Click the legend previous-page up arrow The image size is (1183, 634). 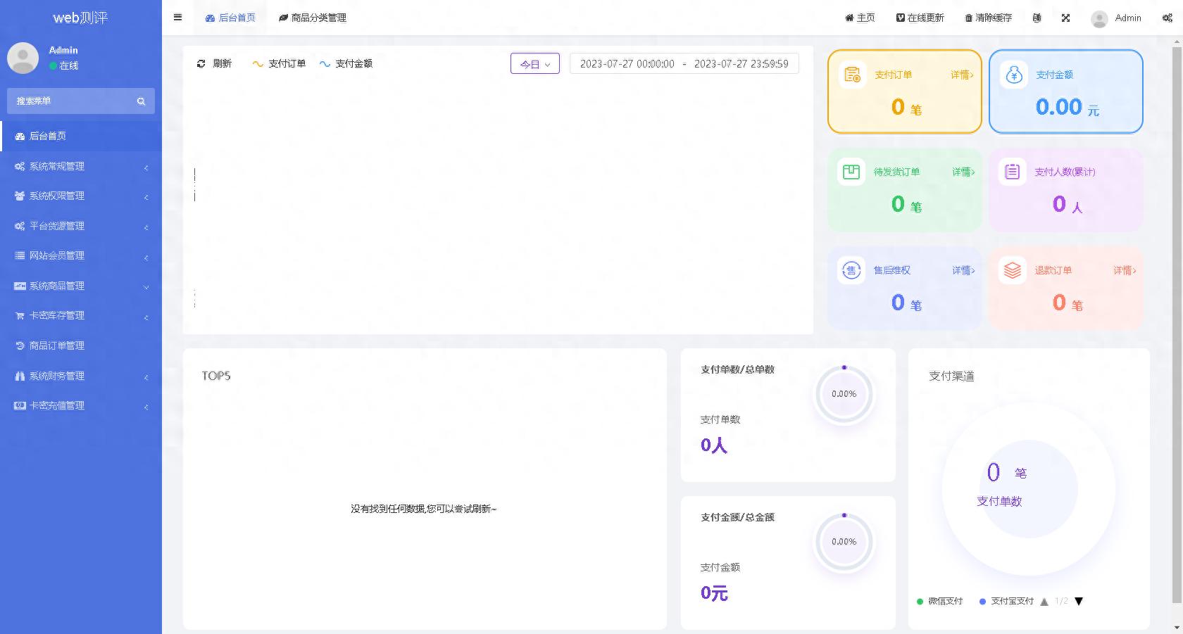[x=1044, y=602]
